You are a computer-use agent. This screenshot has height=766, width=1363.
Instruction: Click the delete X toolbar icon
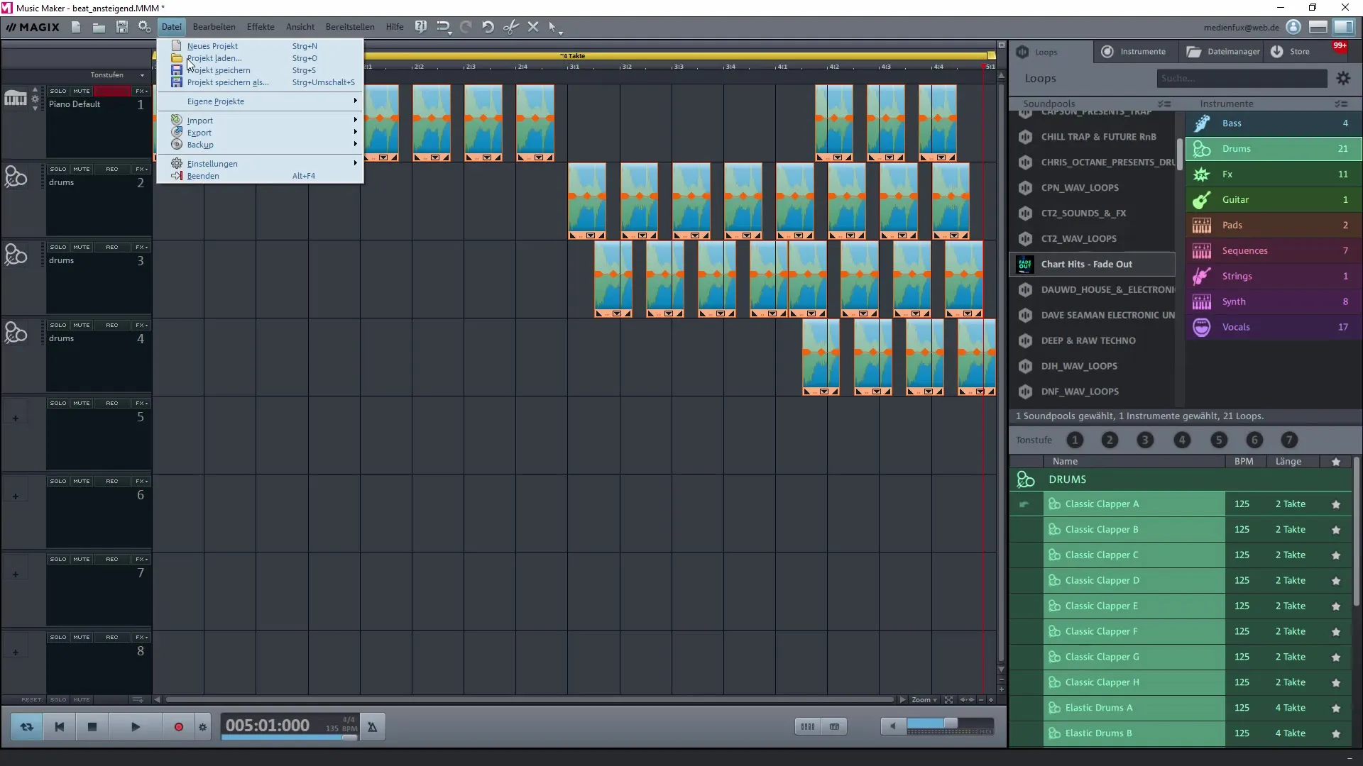533,27
